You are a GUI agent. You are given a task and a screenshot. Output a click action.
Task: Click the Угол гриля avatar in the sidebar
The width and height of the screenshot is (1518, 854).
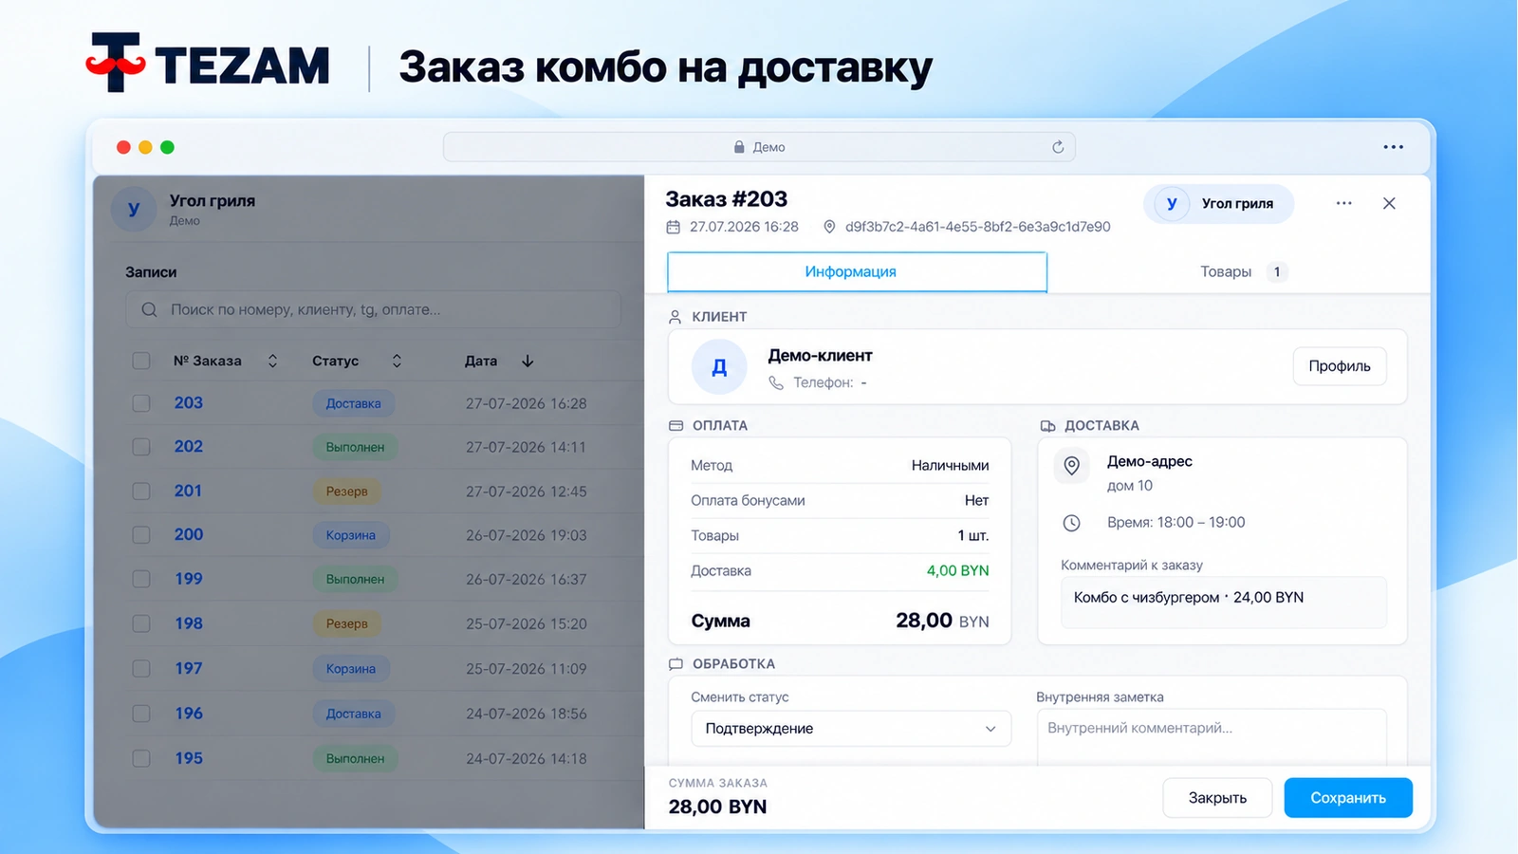coord(134,209)
